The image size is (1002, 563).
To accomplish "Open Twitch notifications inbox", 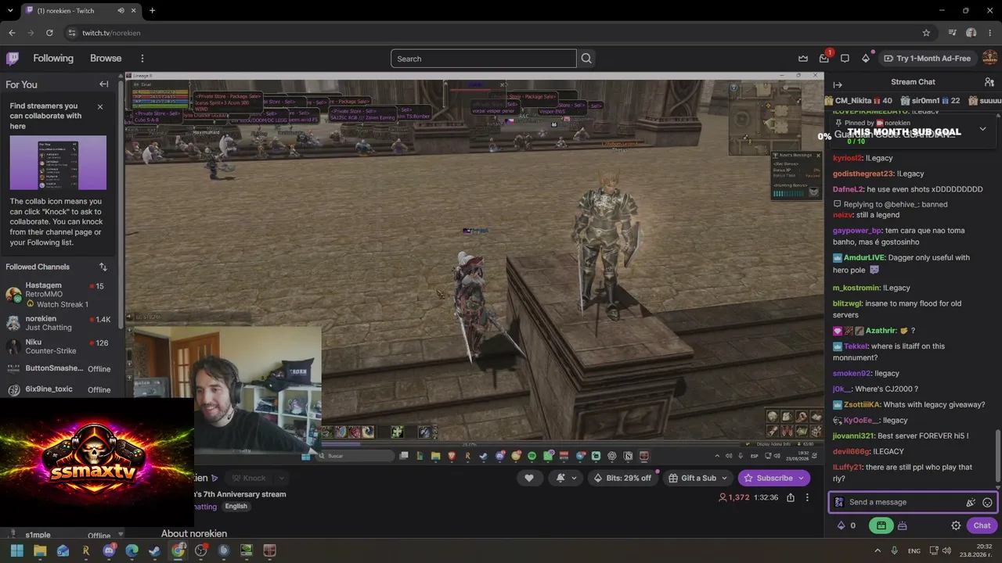I will (x=824, y=59).
